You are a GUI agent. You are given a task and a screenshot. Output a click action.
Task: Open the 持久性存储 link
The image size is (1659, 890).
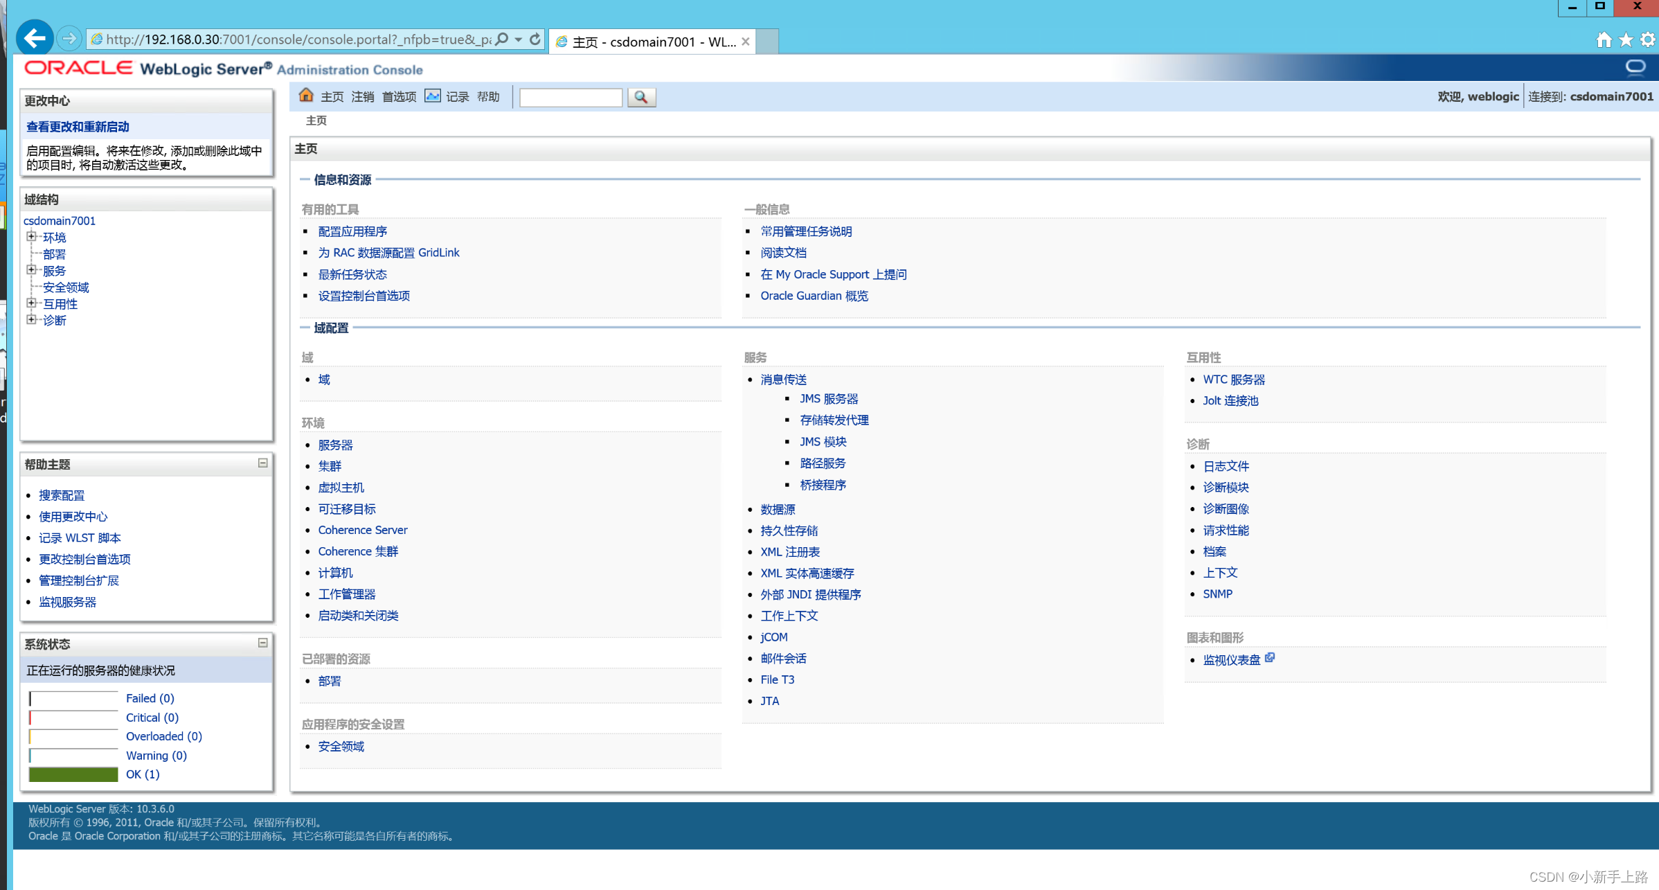(x=789, y=531)
